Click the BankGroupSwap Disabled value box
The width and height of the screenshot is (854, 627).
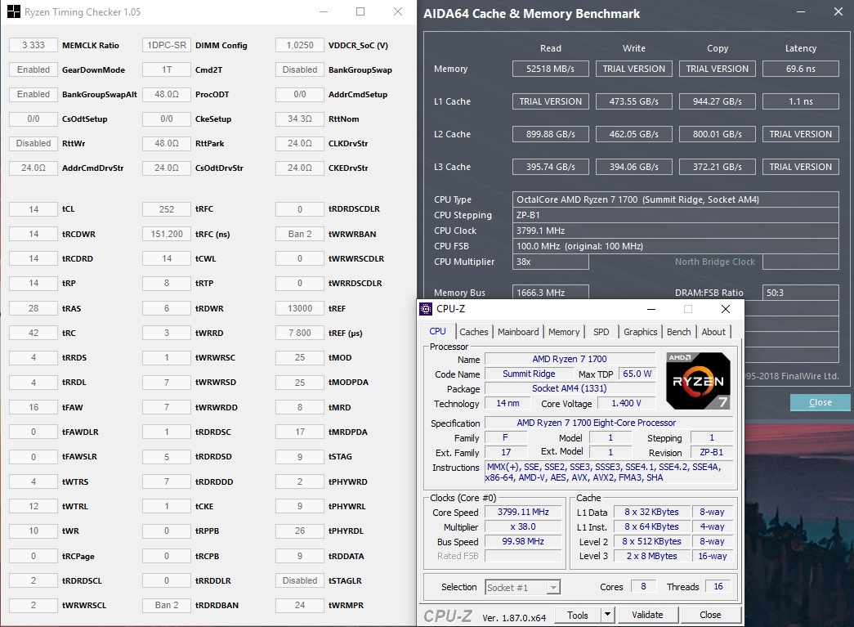(x=300, y=69)
